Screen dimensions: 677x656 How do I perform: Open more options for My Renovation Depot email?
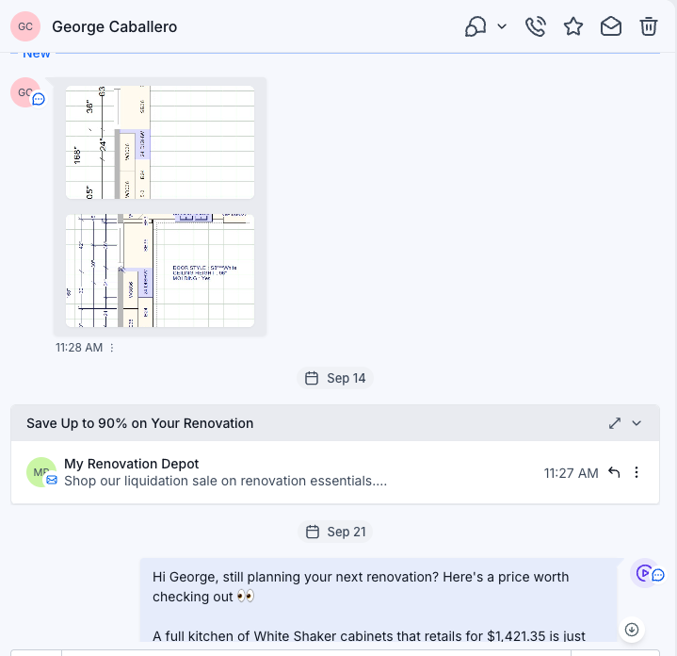[x=637, y=472]
